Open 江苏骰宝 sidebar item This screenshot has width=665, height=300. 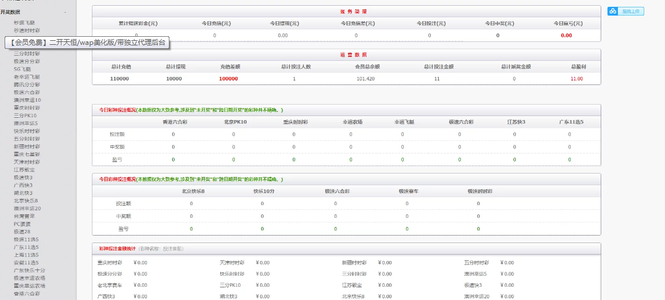[24, 170]
